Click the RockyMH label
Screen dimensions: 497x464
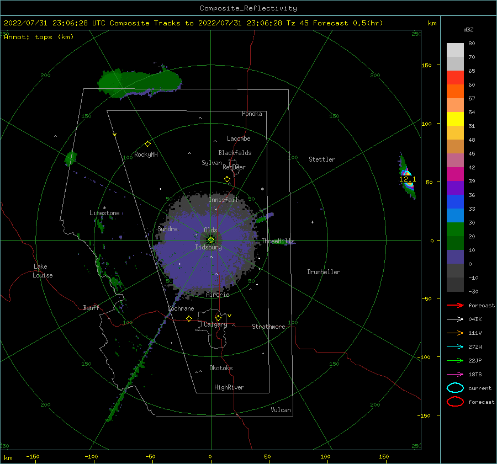[x=146, y=154]
